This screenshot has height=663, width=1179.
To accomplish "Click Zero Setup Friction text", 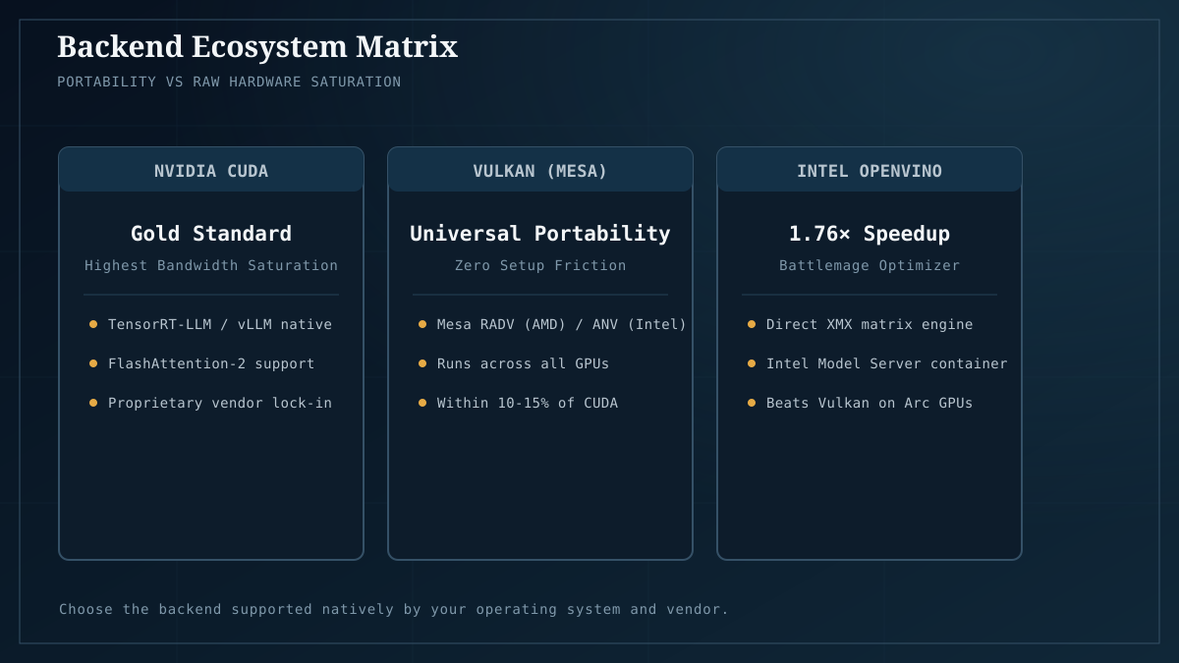I will [x=540, y=265].
